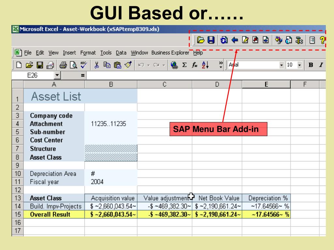Click the Excel standard toolbar Save disk icon
Screen dimensions: 334x250
point(40,65)
